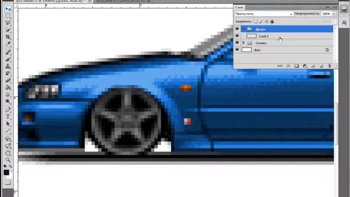
Task: Select the 3D Rotate tool
Action: 8,139
